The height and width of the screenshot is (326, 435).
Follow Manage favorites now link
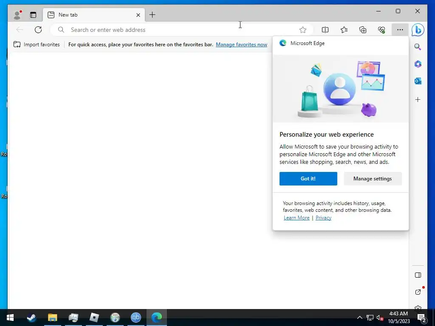point(241,44)
